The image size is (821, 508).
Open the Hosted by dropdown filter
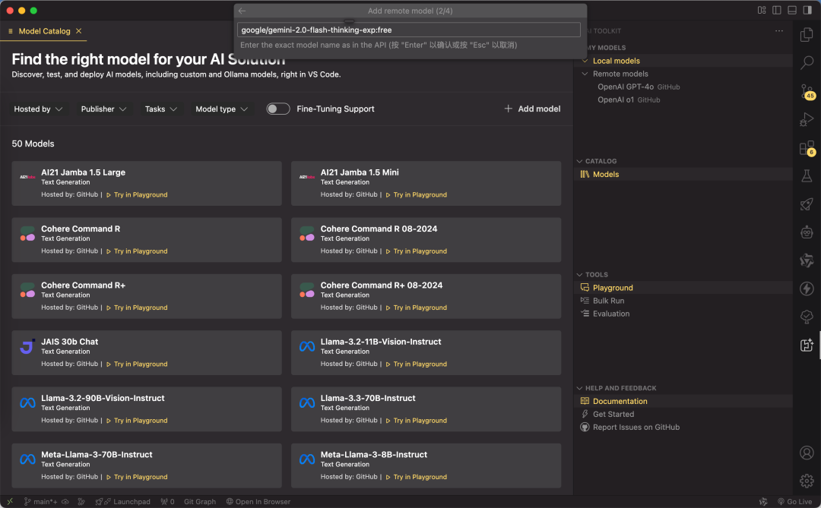[x=38, y=109]
